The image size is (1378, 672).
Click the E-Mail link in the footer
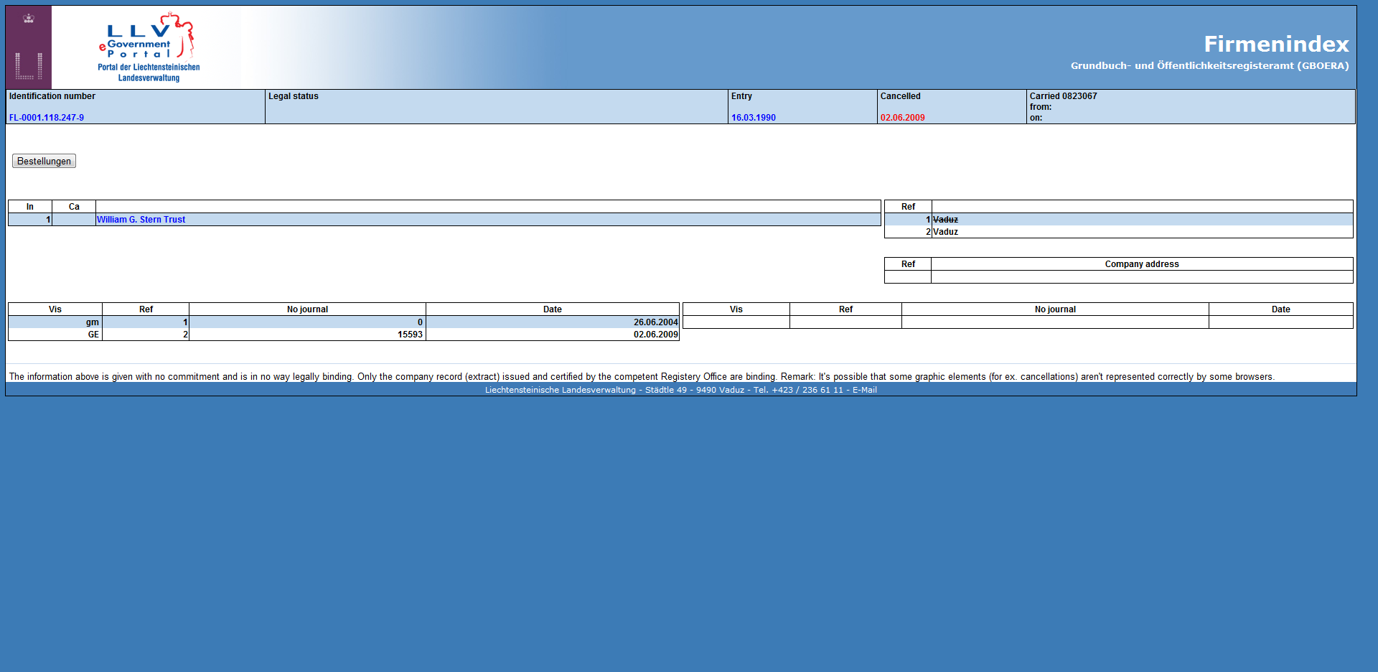pyautogui.click(x=864, y=390)
